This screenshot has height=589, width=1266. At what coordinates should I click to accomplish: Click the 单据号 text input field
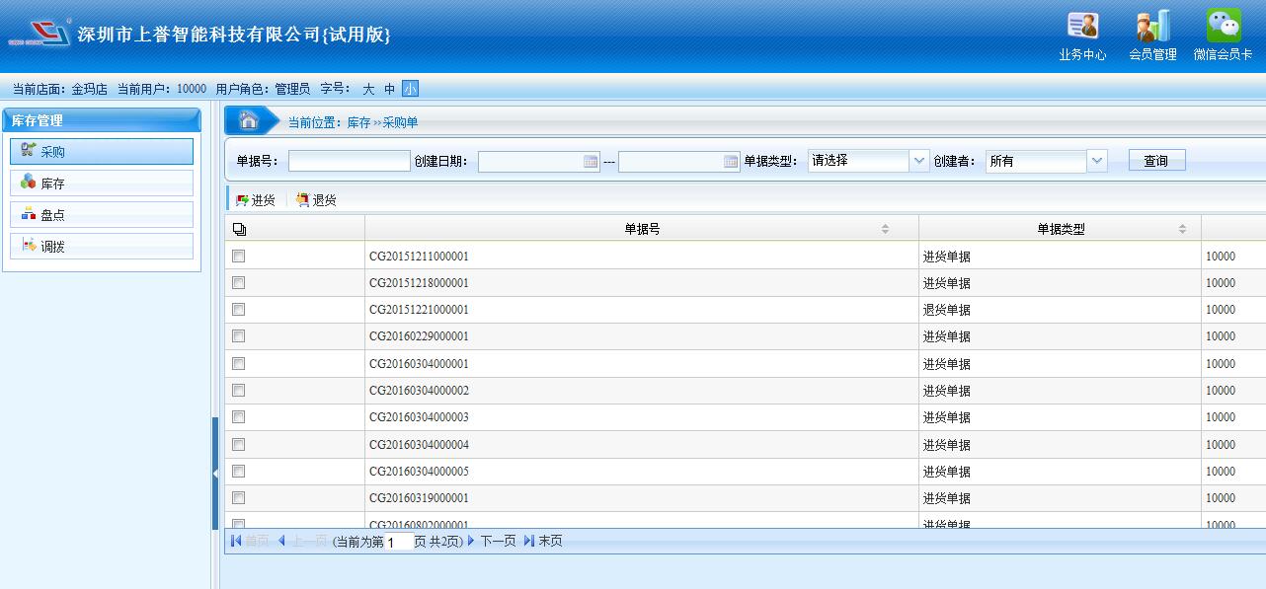click(x=349, y=161)
